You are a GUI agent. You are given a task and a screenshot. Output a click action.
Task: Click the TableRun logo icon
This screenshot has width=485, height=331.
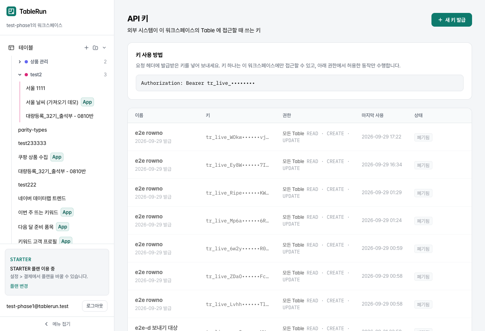11,11
